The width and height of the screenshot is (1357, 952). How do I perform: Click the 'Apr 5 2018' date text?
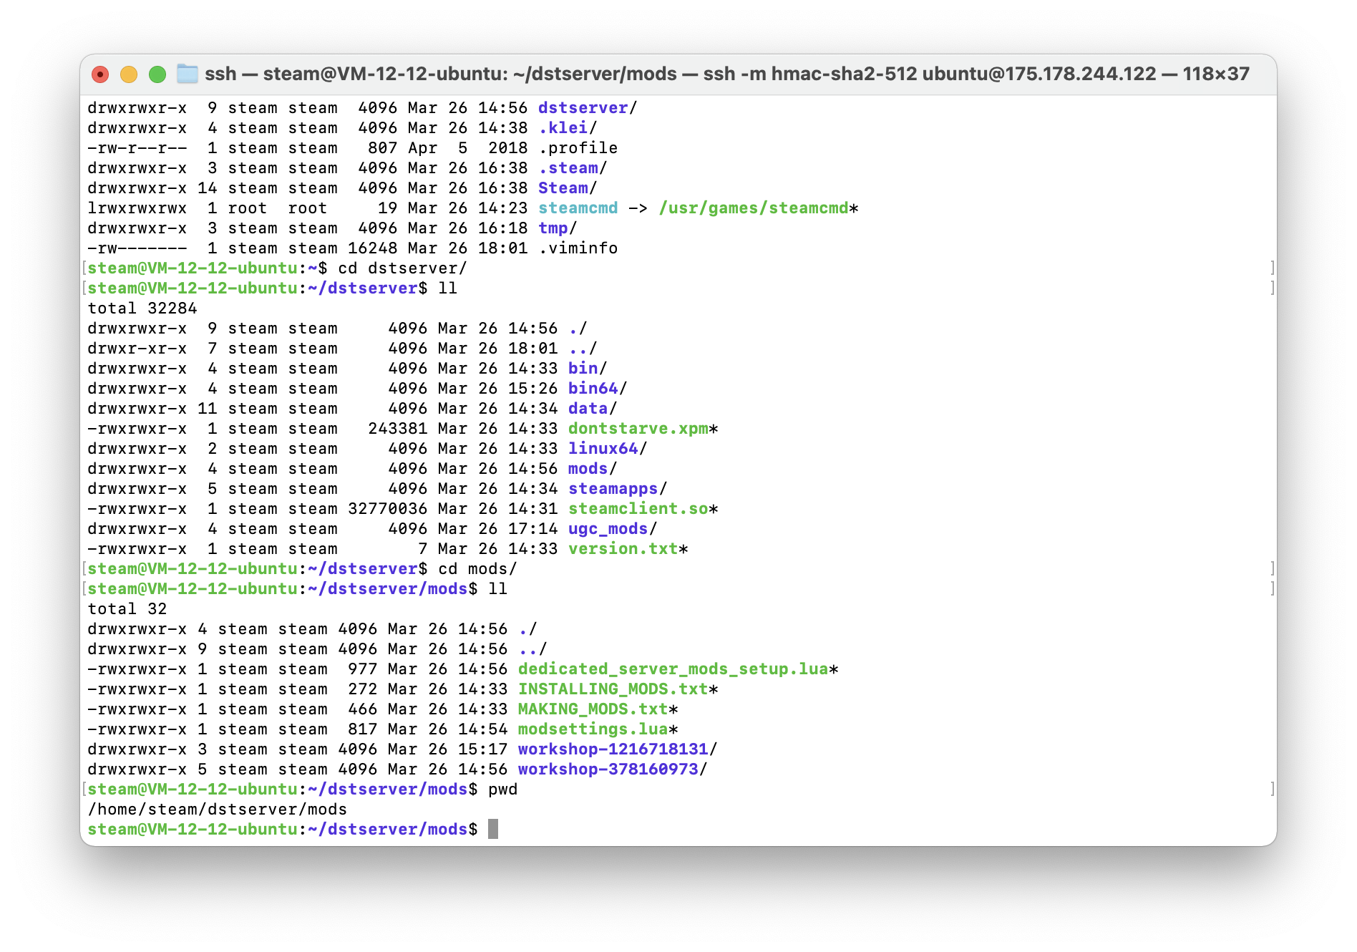[x=468, y=148]
